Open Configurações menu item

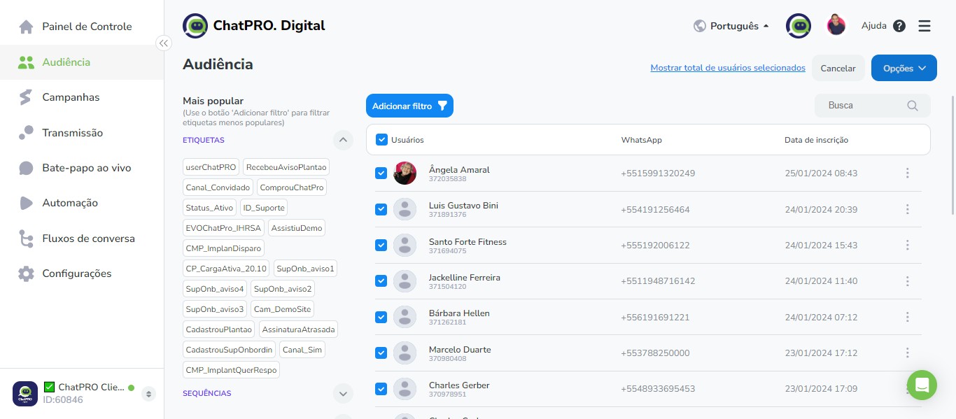82,274
